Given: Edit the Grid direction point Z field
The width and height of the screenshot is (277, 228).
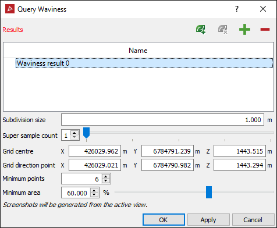Looking at the screenshot, I should click(240, 165).
